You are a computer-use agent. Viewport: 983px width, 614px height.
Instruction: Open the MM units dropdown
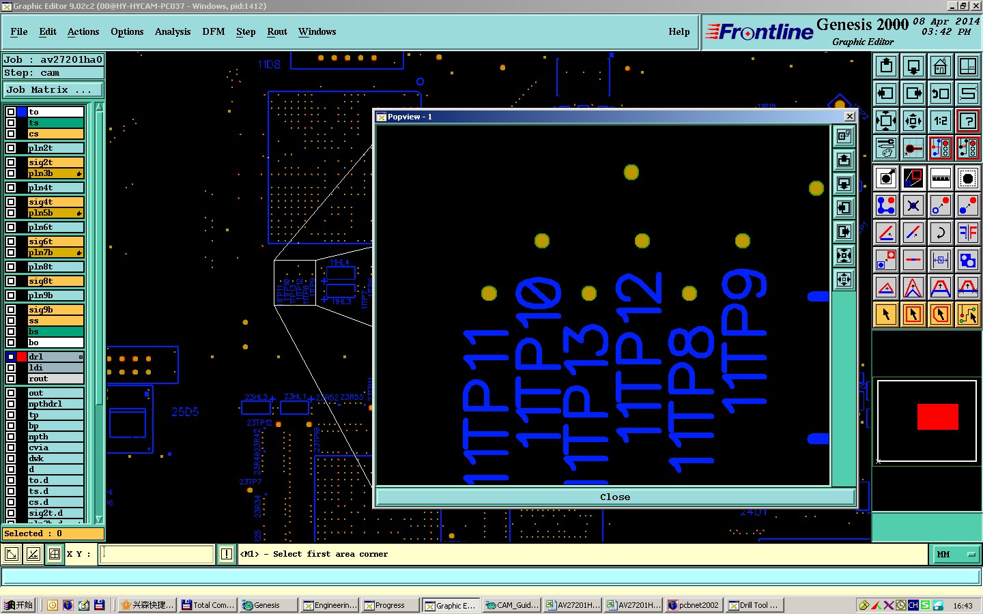tap(955, 555)
